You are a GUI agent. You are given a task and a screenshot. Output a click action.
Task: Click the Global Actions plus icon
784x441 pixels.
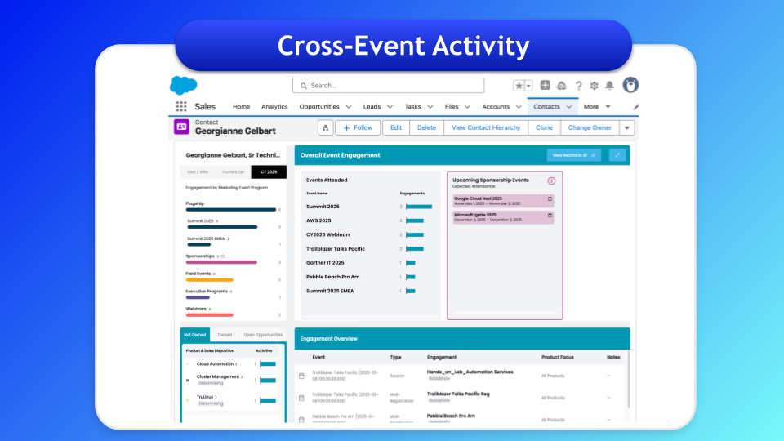click(x=545, y=85)
